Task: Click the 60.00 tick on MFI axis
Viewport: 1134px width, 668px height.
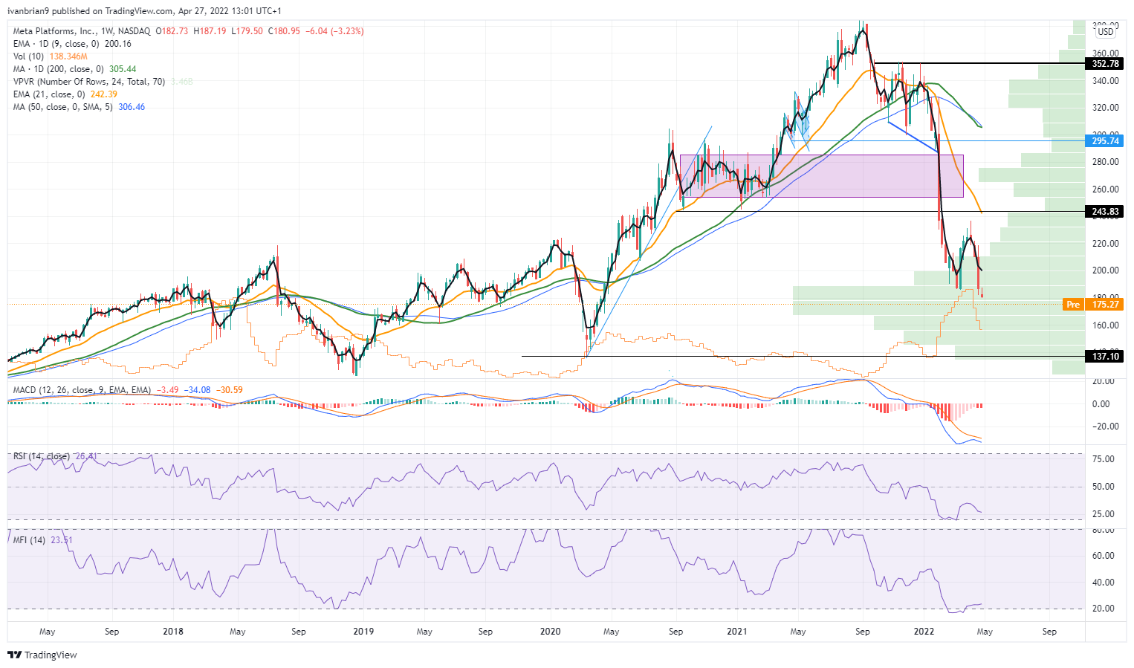Action: [x=1104, y=556]
